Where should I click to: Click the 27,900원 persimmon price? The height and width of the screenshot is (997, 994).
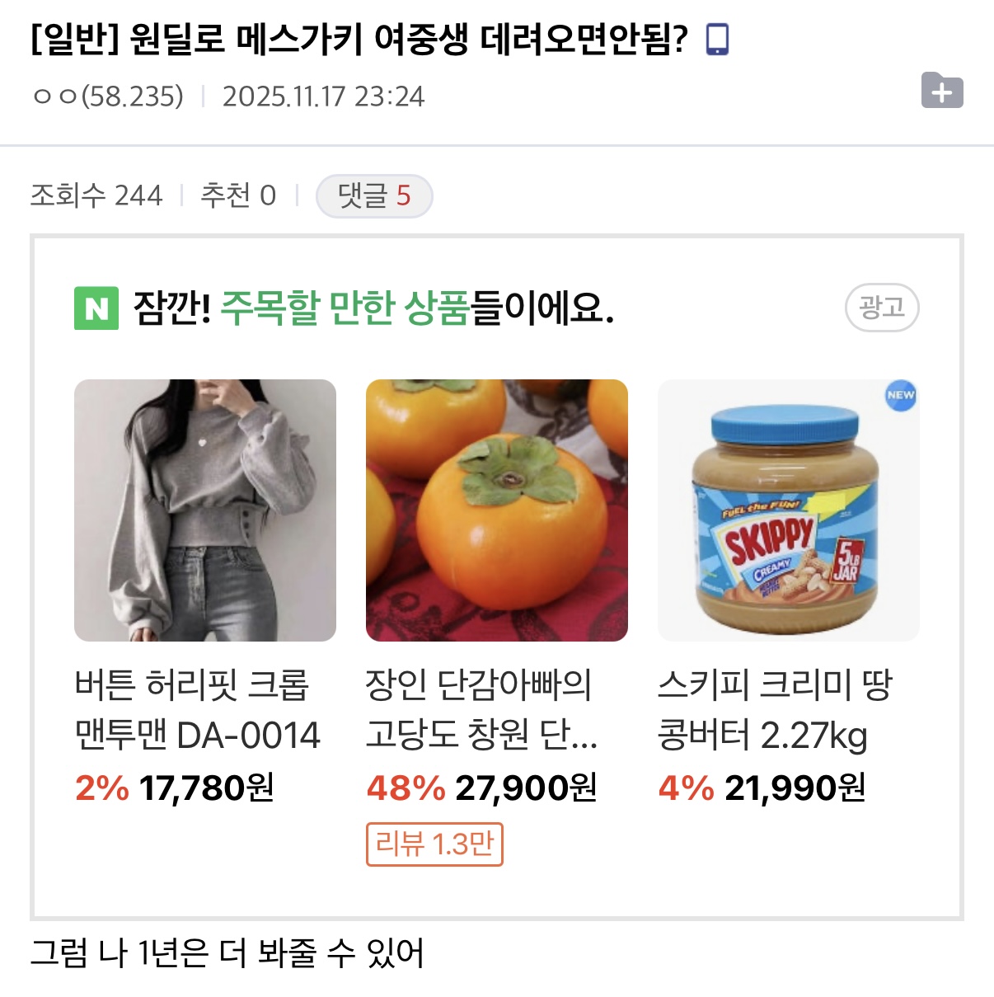pos(526,788)
